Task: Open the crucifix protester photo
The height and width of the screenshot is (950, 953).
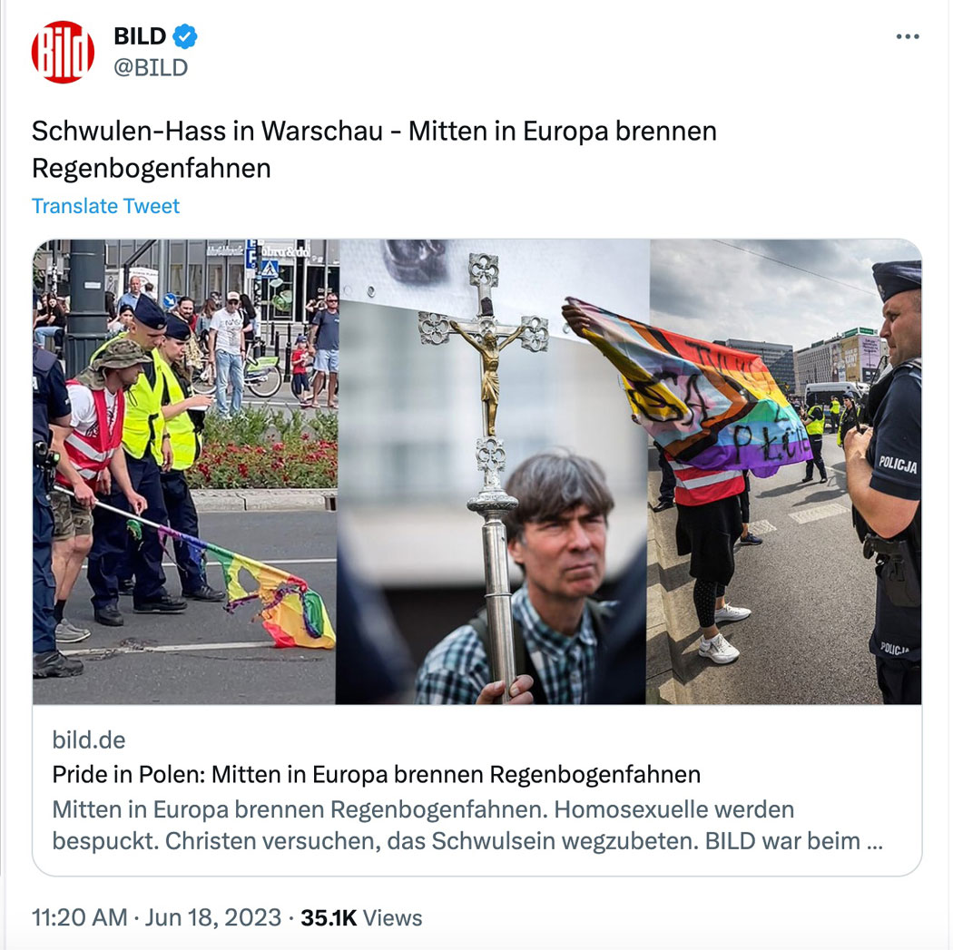Action: pos(493,471)
